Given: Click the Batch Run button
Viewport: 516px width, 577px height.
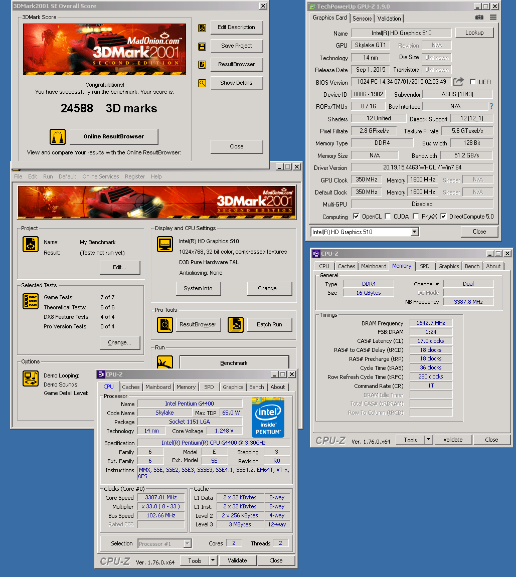Looking at the screenshot, I should click(x=269, y=324).
